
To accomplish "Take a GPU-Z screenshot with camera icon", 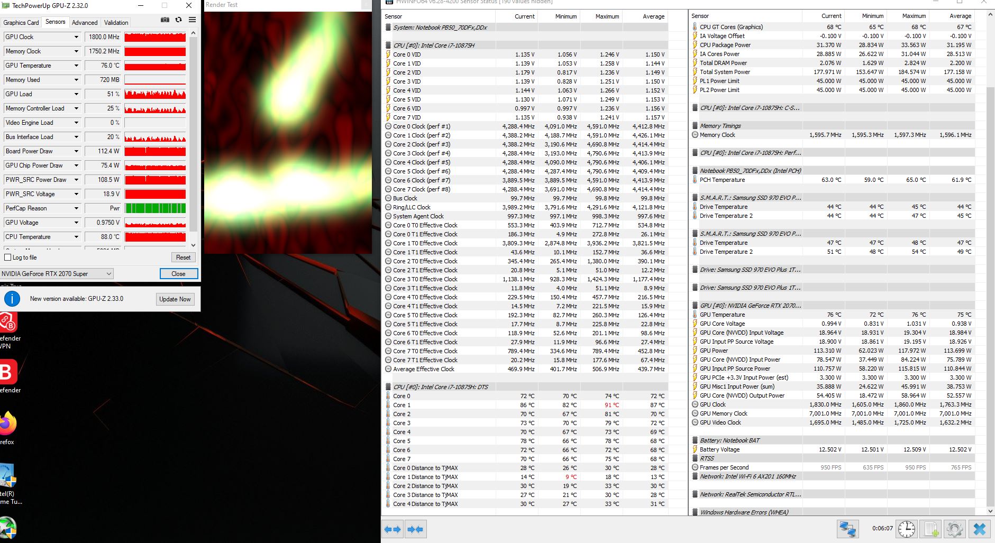I will point(165,20).
